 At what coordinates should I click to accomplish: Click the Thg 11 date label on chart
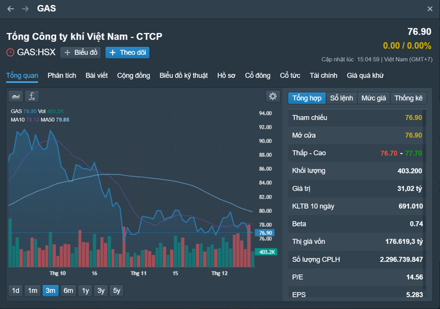138,273
